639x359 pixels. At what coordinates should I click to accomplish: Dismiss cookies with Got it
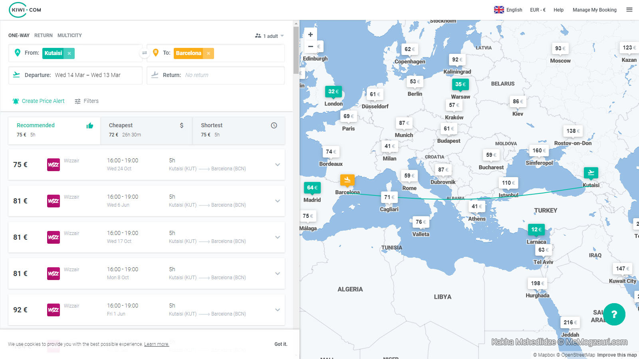(x=281, y=344)
